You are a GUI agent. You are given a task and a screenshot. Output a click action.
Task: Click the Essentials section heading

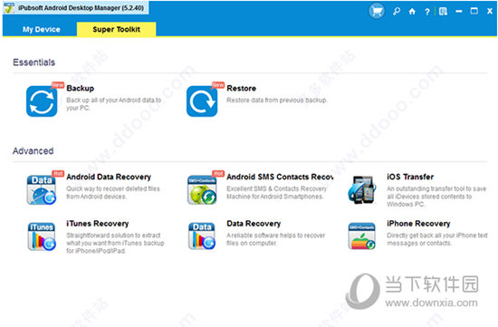[34, 63]
